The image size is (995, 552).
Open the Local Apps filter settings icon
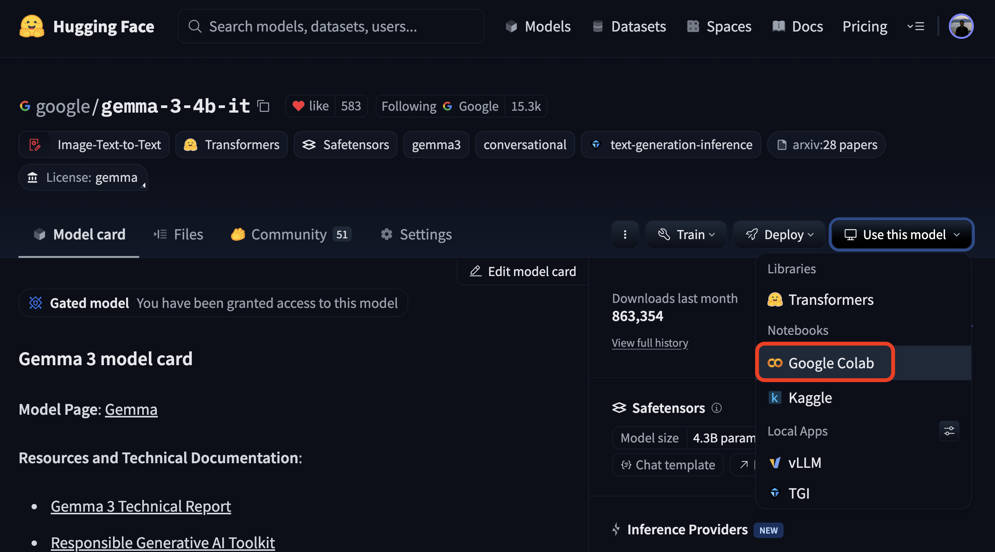(x=949, y=431)
